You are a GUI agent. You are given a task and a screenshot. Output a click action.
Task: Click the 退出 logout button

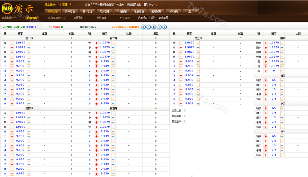(191, 12)
